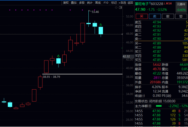Click the red 买 buy button
Image resolution: width=188 pixels, height=127 pixels.
tap(142, 16)
